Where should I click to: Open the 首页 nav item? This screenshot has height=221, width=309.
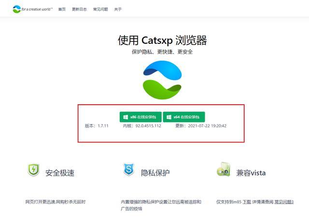pos(62,9)
